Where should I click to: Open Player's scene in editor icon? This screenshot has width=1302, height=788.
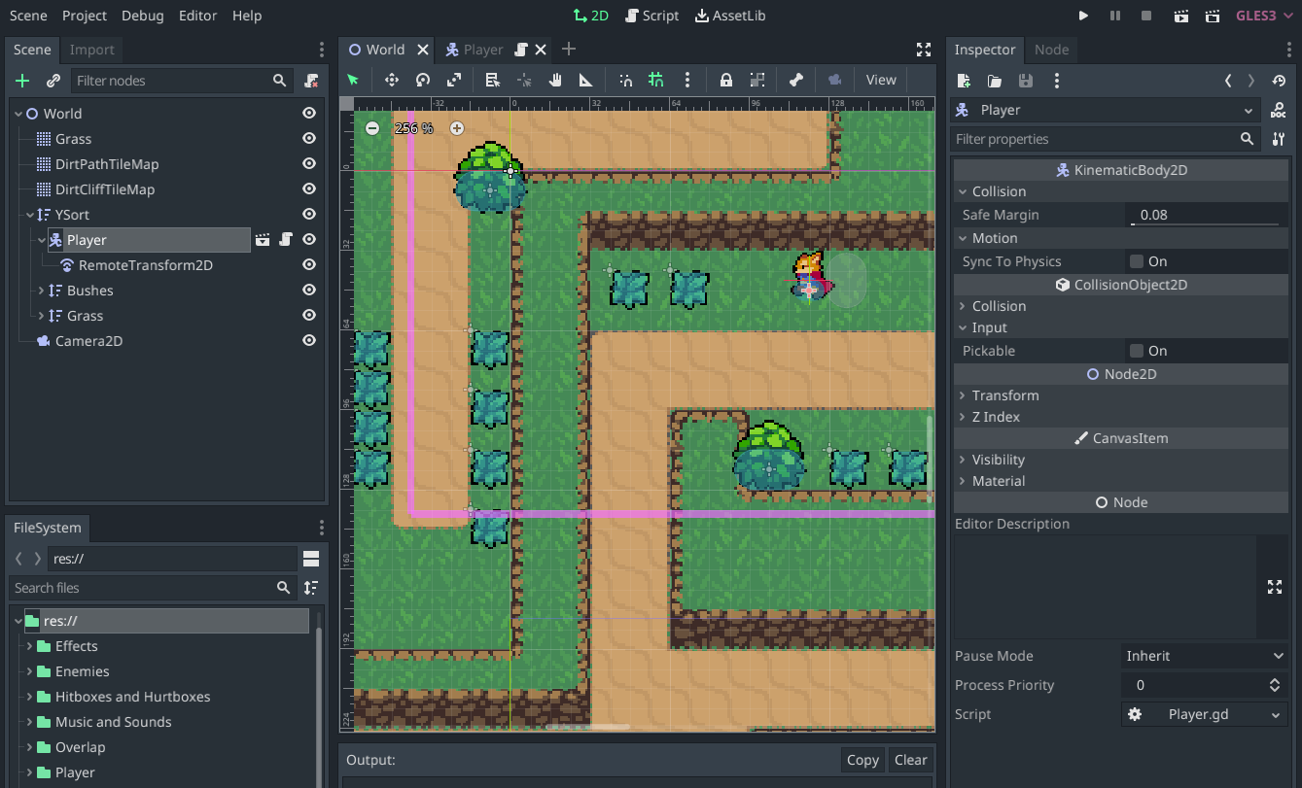pyautogui.click(x=263, y=240)
